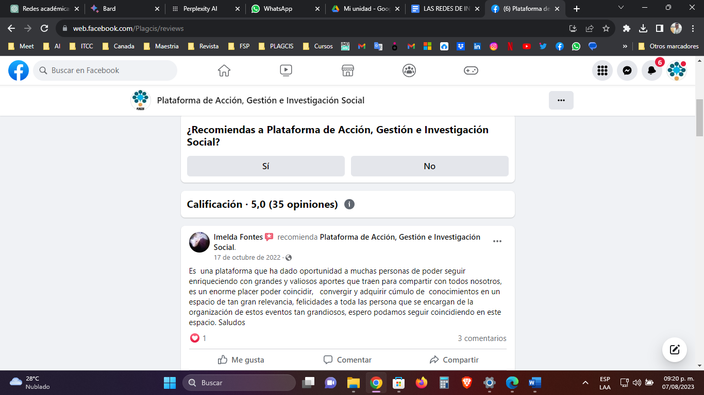Open Netflix bookmark icon
Image resolution: width=704 pixels, height=395 pixels.
pos(510,46)
